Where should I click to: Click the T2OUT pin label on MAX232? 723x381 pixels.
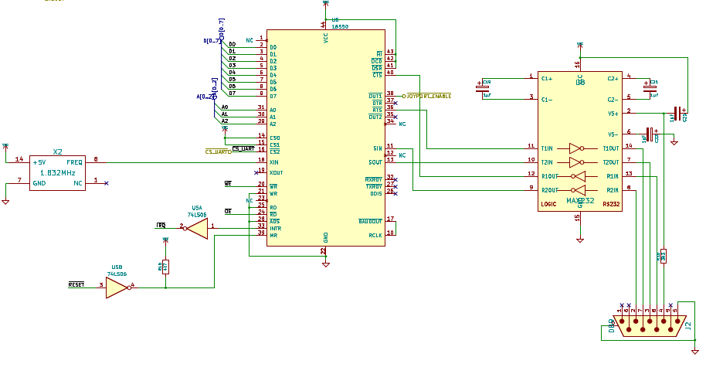pos(611,162)
